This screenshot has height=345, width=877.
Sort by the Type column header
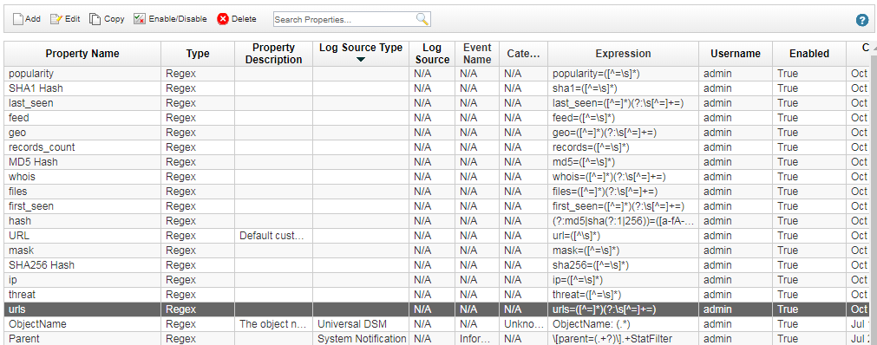pos(198,54)
